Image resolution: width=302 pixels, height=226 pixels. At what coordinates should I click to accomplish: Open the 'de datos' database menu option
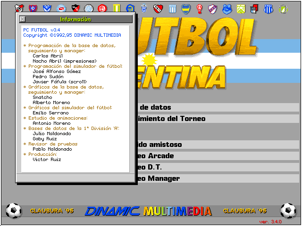[218, 107]
